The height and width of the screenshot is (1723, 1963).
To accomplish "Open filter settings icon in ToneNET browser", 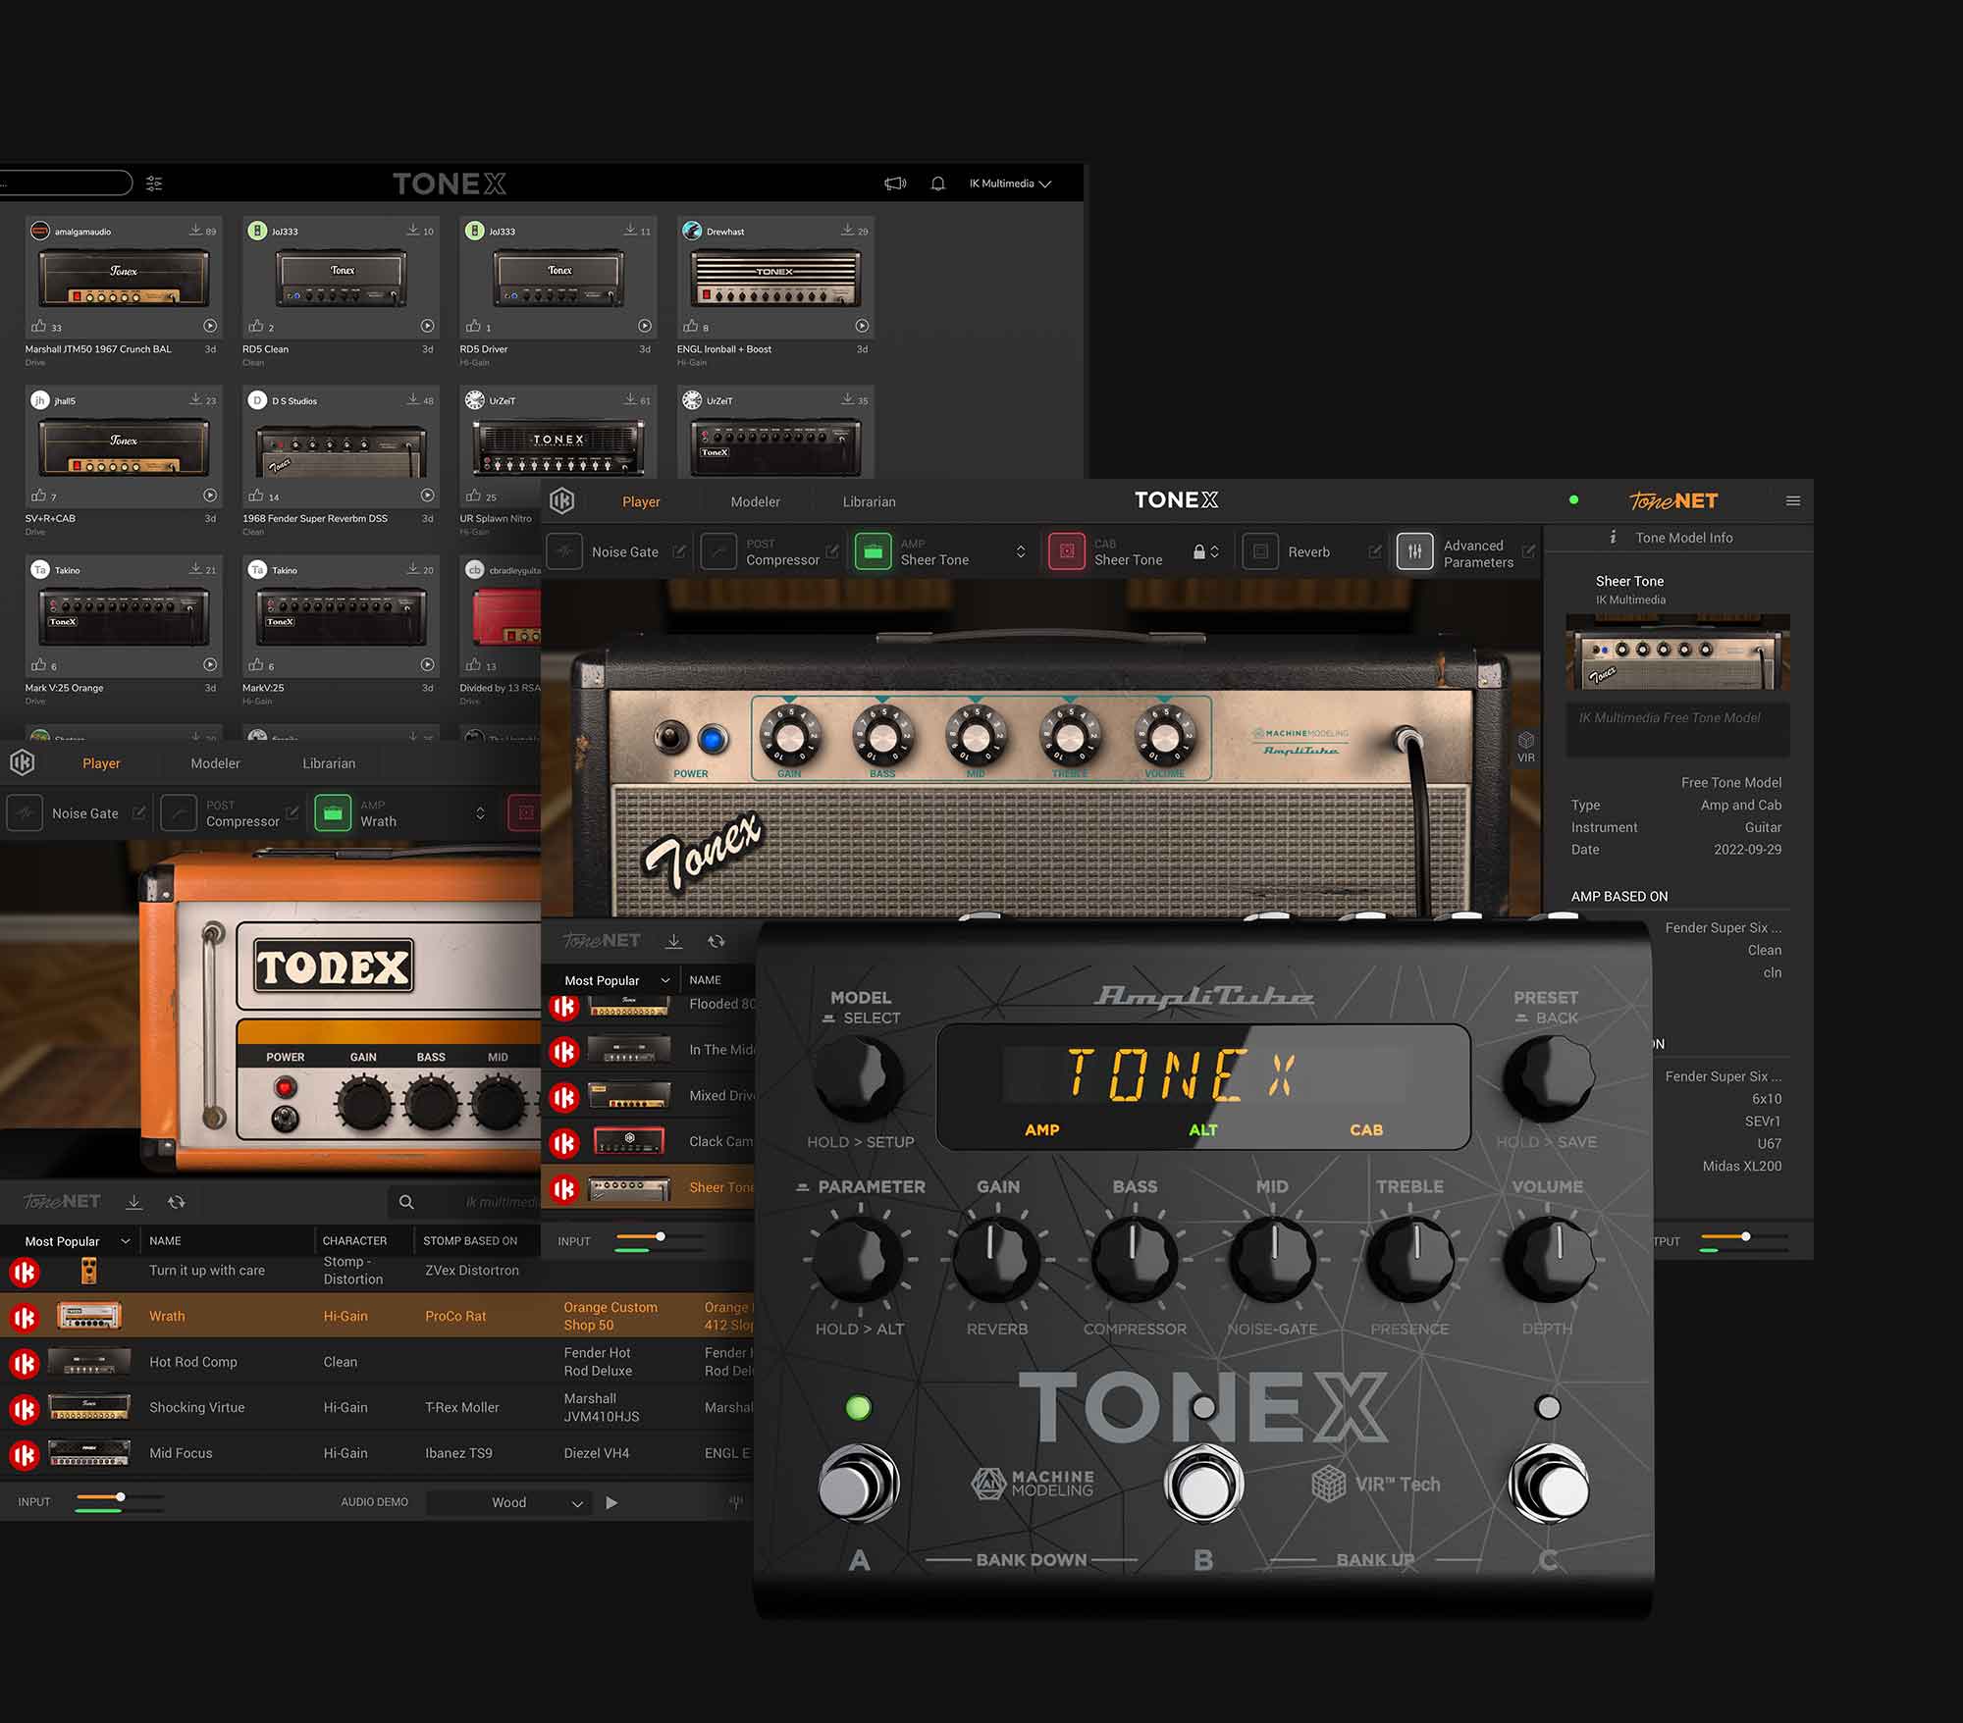I will 154,183.
